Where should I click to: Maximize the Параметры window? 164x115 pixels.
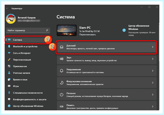click(x=149, y=7)
